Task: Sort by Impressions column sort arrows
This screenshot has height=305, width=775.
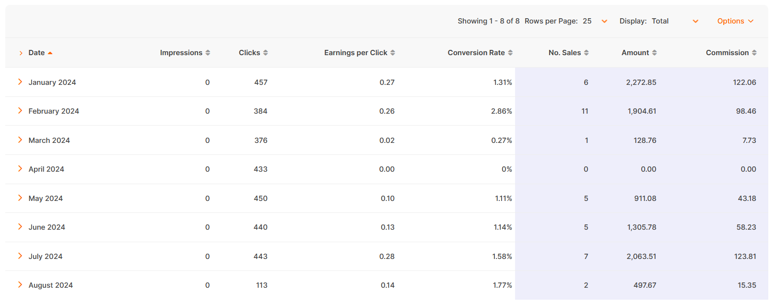Action: (208, 53)
